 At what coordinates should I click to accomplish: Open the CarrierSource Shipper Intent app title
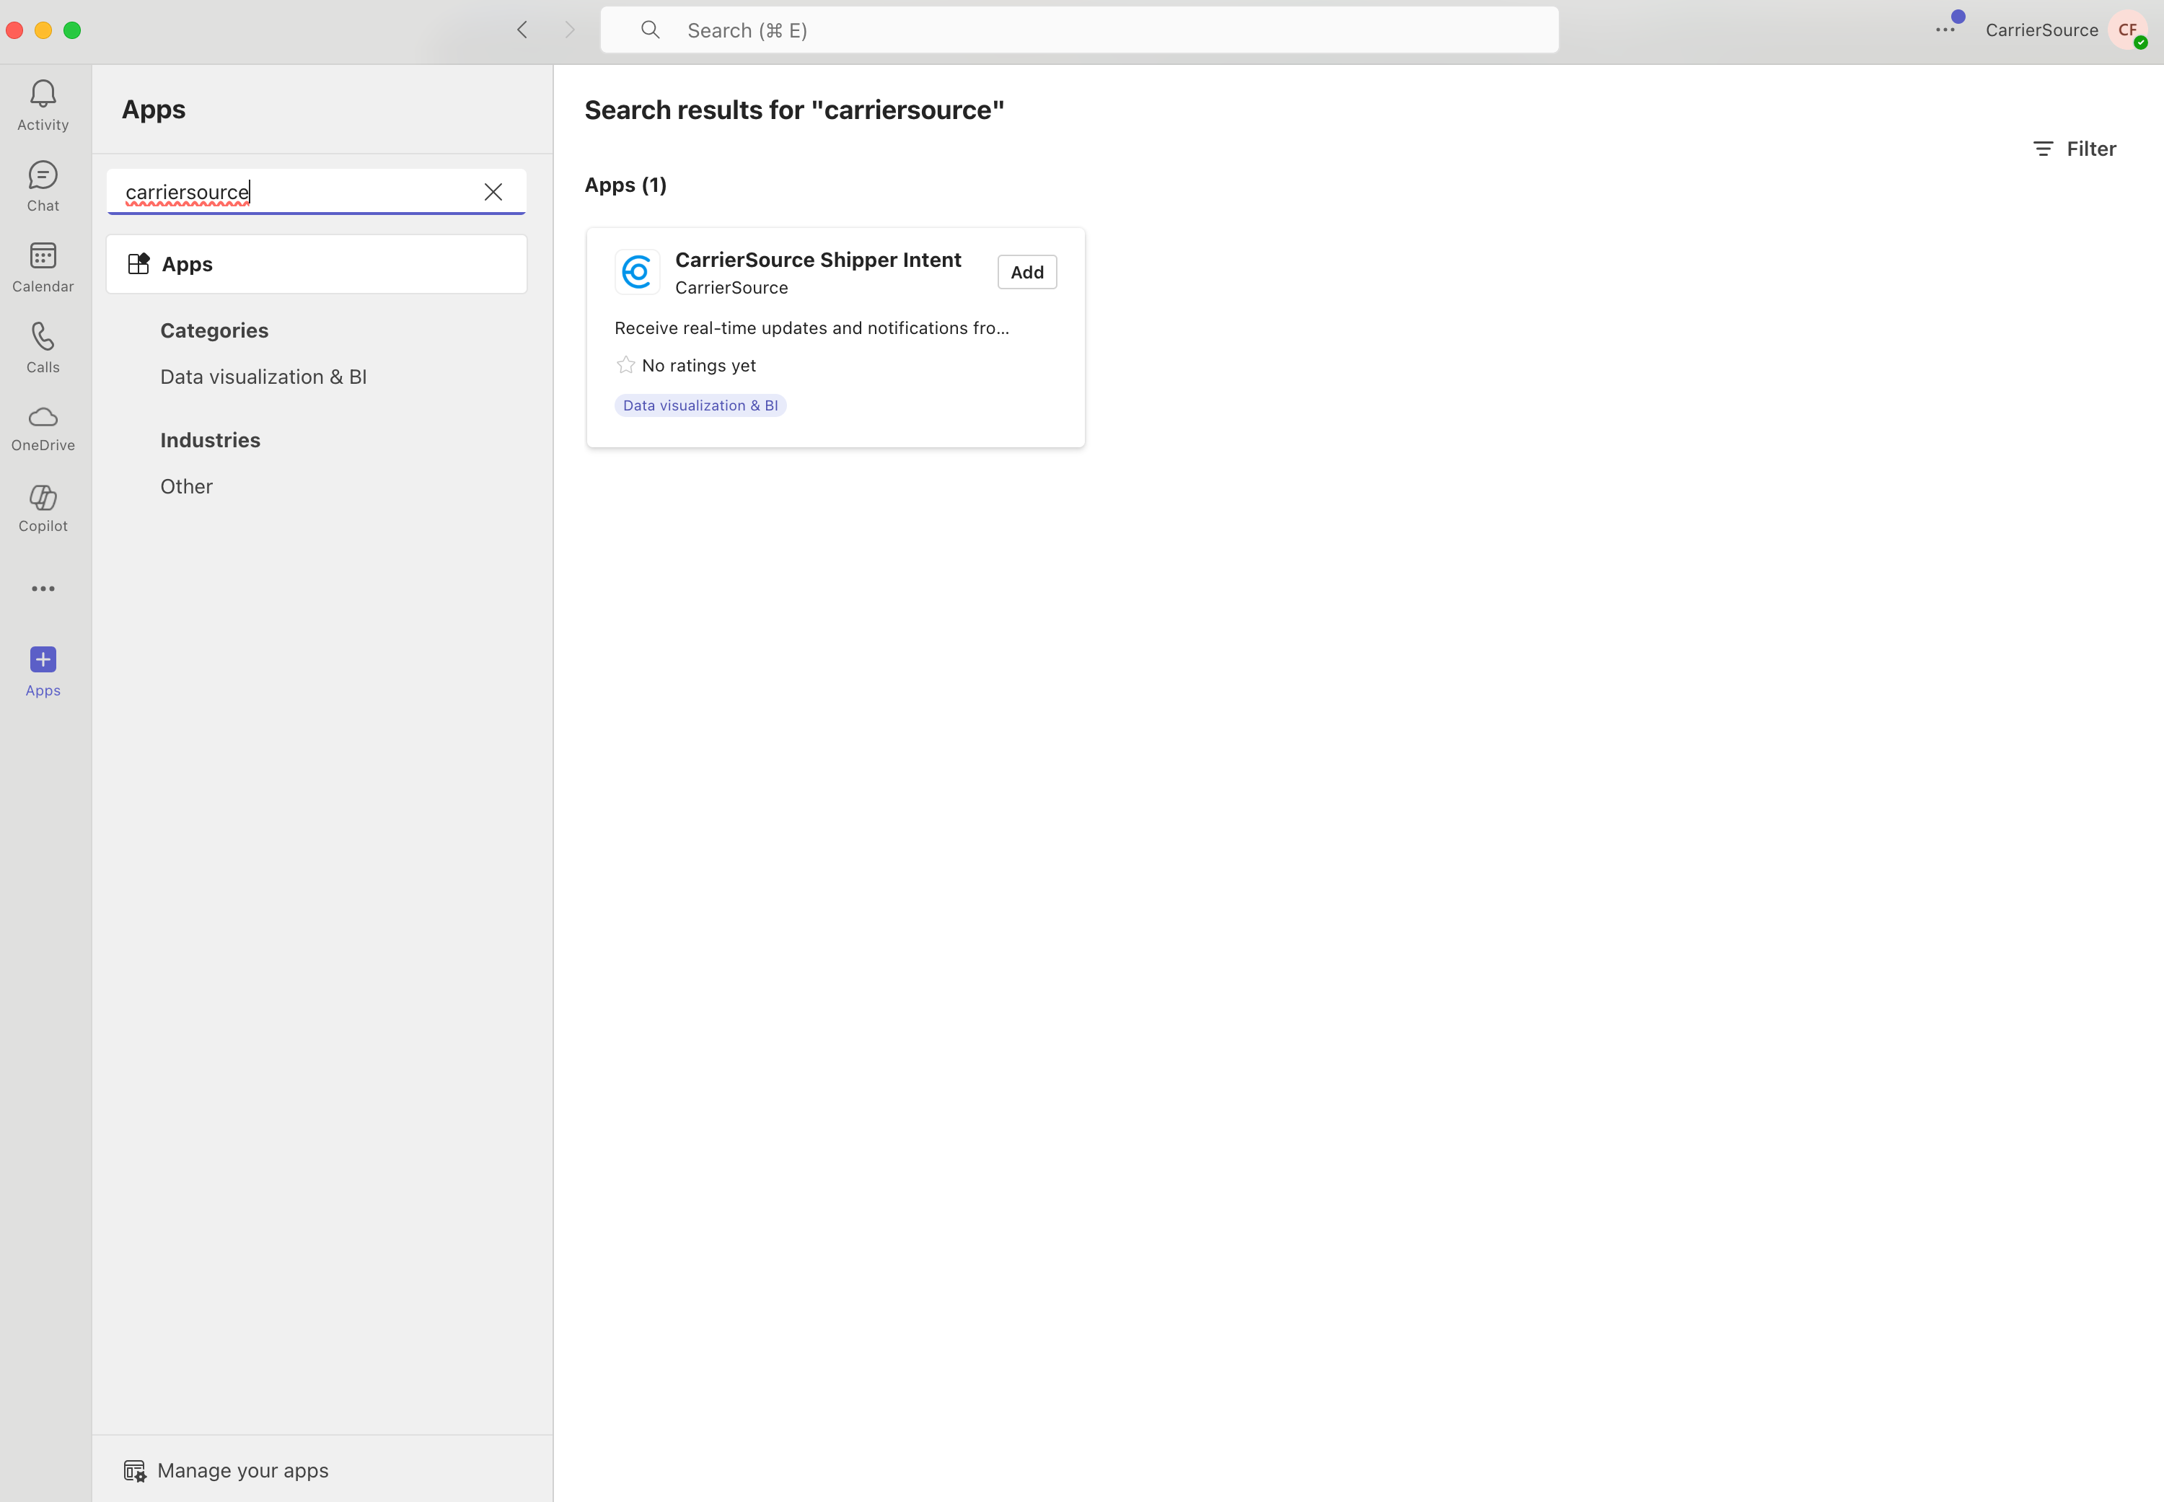[x=817, y=260]
